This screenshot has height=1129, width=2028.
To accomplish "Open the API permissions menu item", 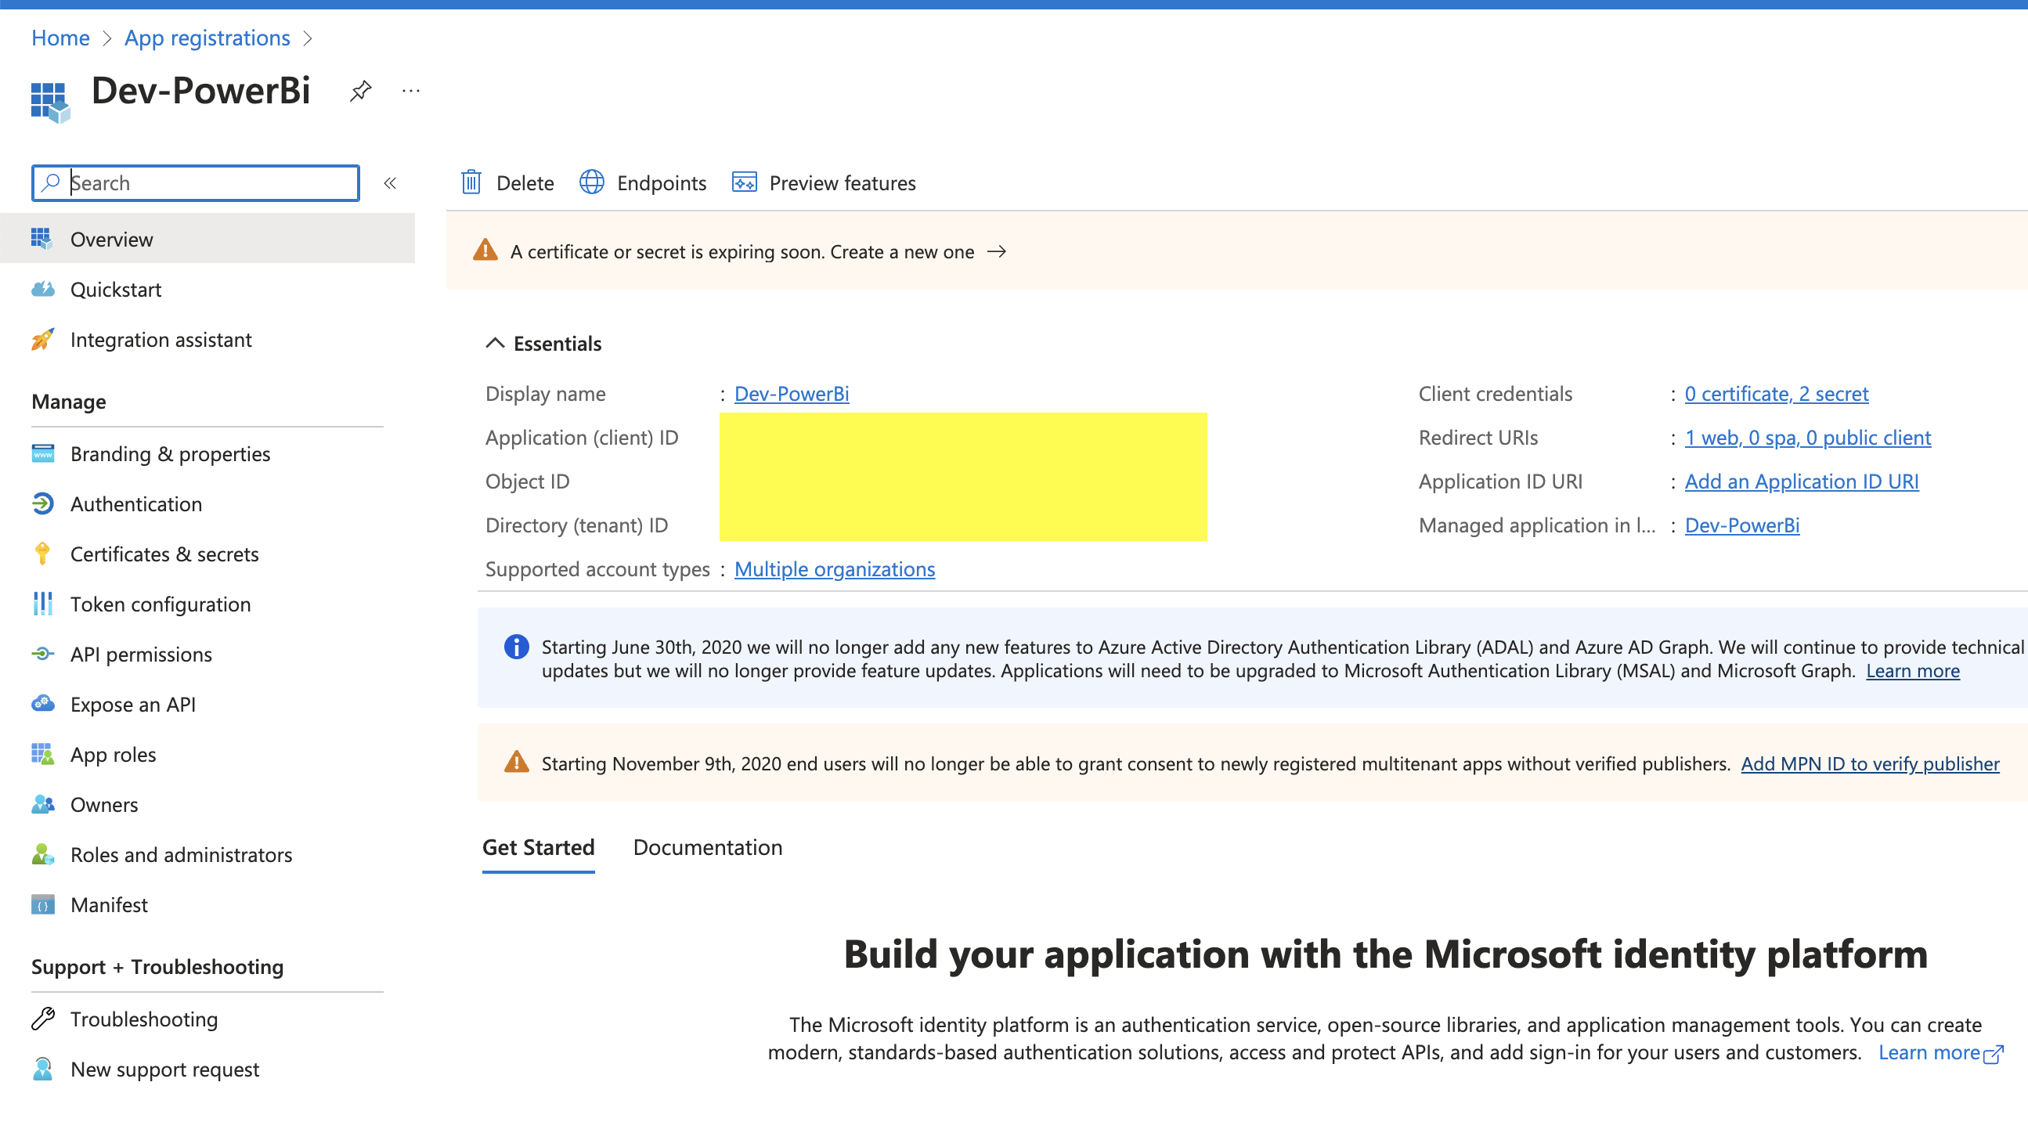I will (x=141, y=655).
